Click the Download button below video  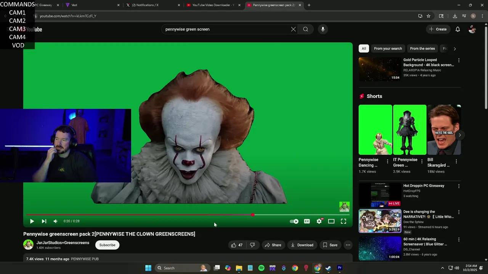coord(302,245)
